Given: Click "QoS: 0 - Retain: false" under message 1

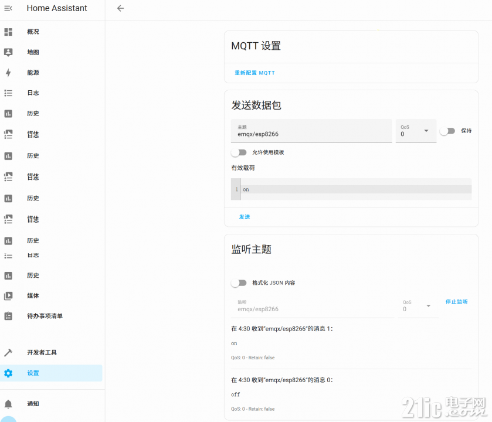Looking at the screenshot, I should (x=253, y=358).
